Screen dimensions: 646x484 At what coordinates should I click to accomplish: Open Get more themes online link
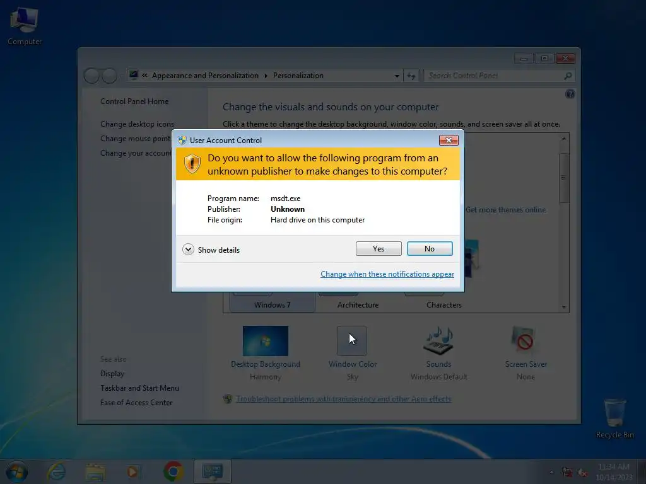point(505,210)
